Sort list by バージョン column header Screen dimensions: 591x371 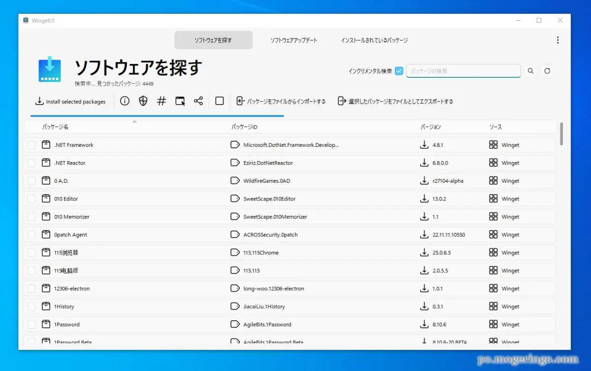430,127
